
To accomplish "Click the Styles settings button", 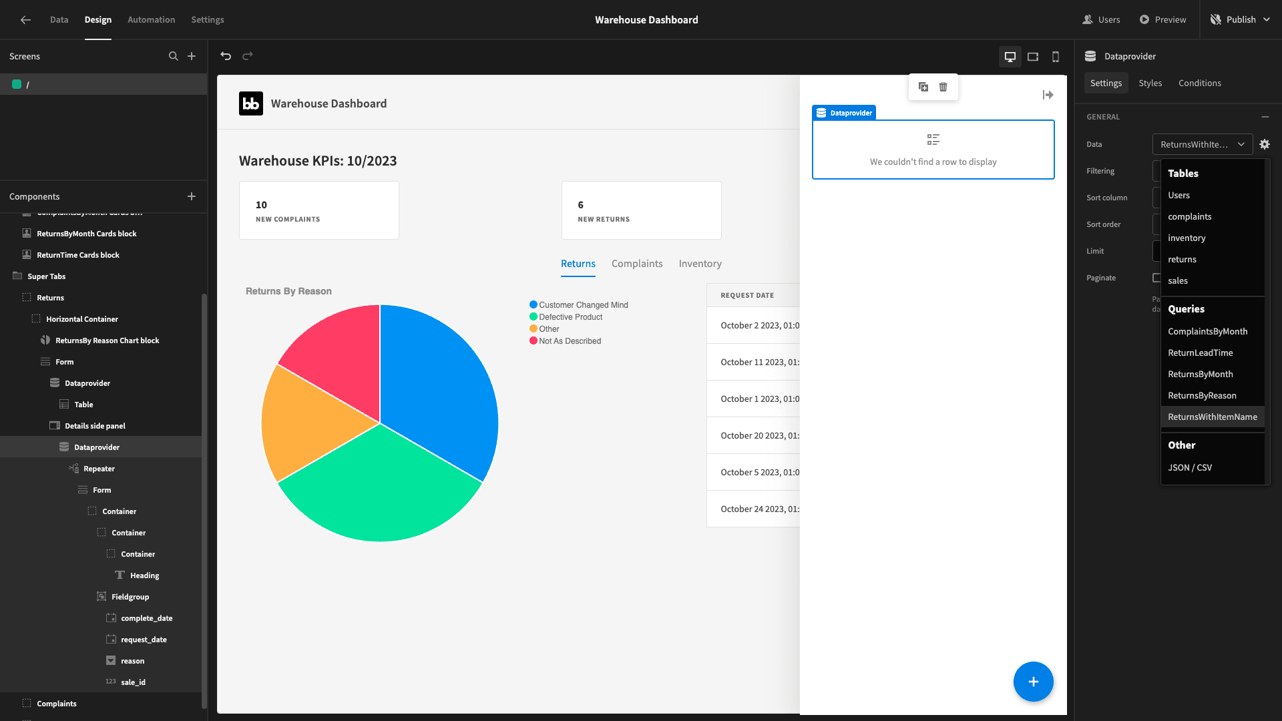I will (x=1151, y=83).
